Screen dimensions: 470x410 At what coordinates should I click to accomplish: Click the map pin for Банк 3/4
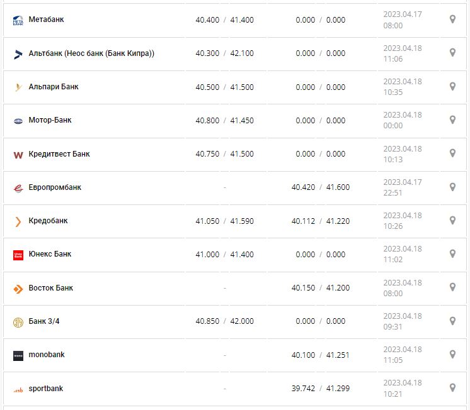pos(452,321)
